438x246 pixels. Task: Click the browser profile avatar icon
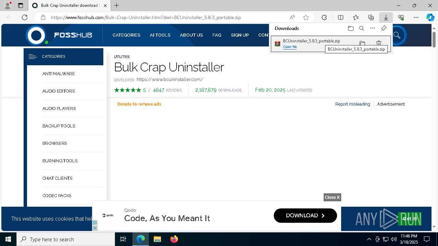tap(8, 5)
